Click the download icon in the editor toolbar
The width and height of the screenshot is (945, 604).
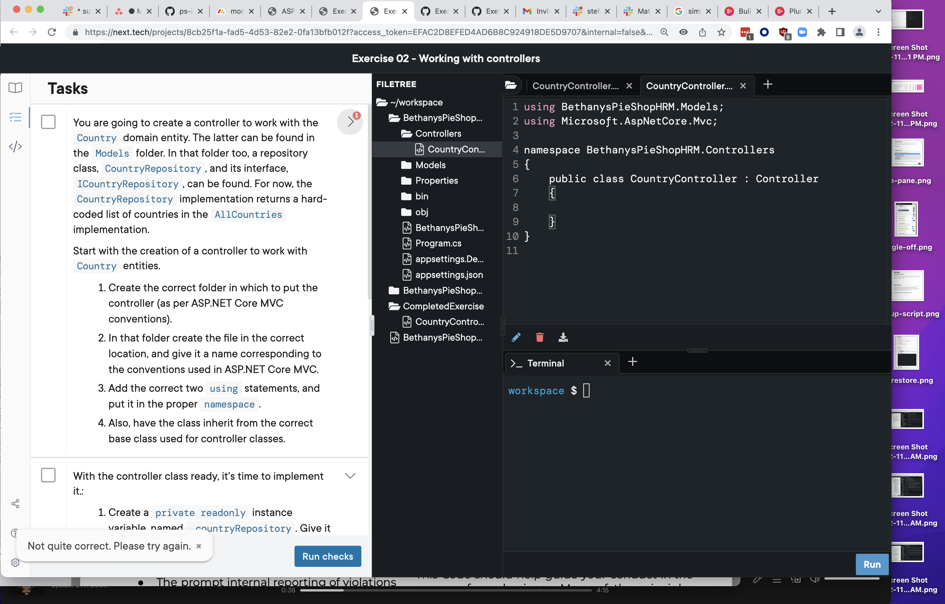(x=563, y=337)
